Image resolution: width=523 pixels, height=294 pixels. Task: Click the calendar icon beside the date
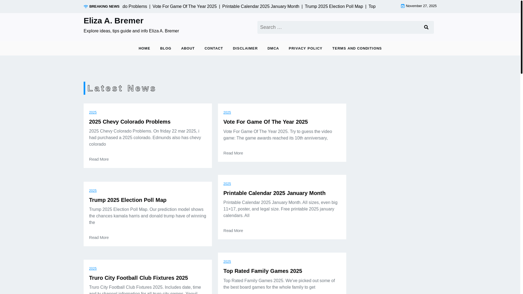point(403,6)
